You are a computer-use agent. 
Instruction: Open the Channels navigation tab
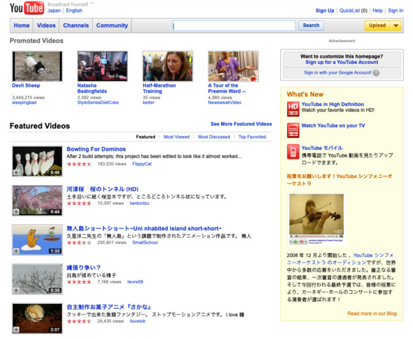(76, 25)
